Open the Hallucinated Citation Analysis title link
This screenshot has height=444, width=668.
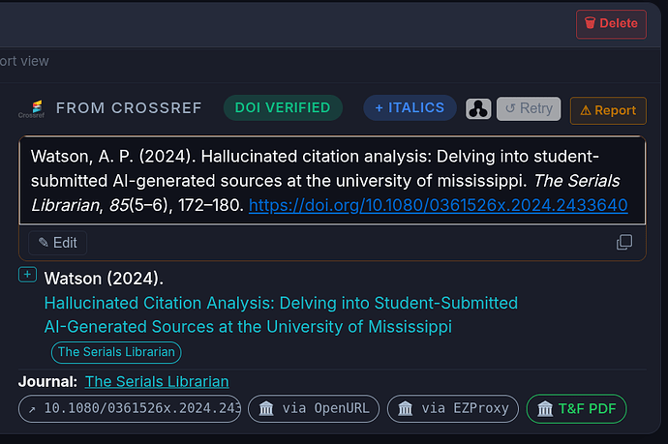(281, 315)
